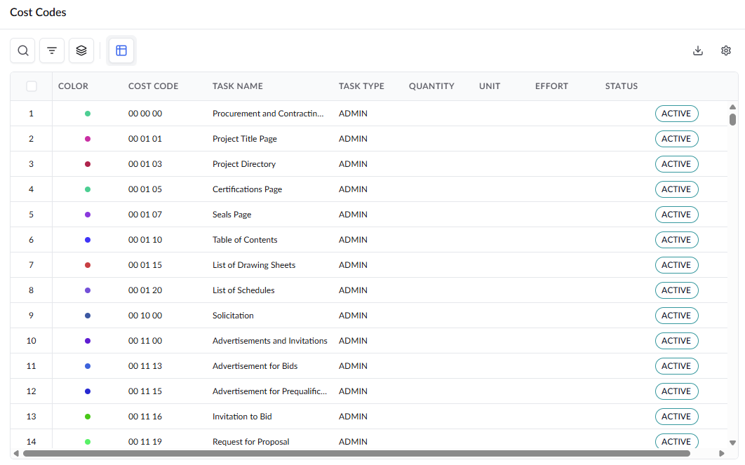Click the horizontal scrollbar right arrow

pos(721,454)
